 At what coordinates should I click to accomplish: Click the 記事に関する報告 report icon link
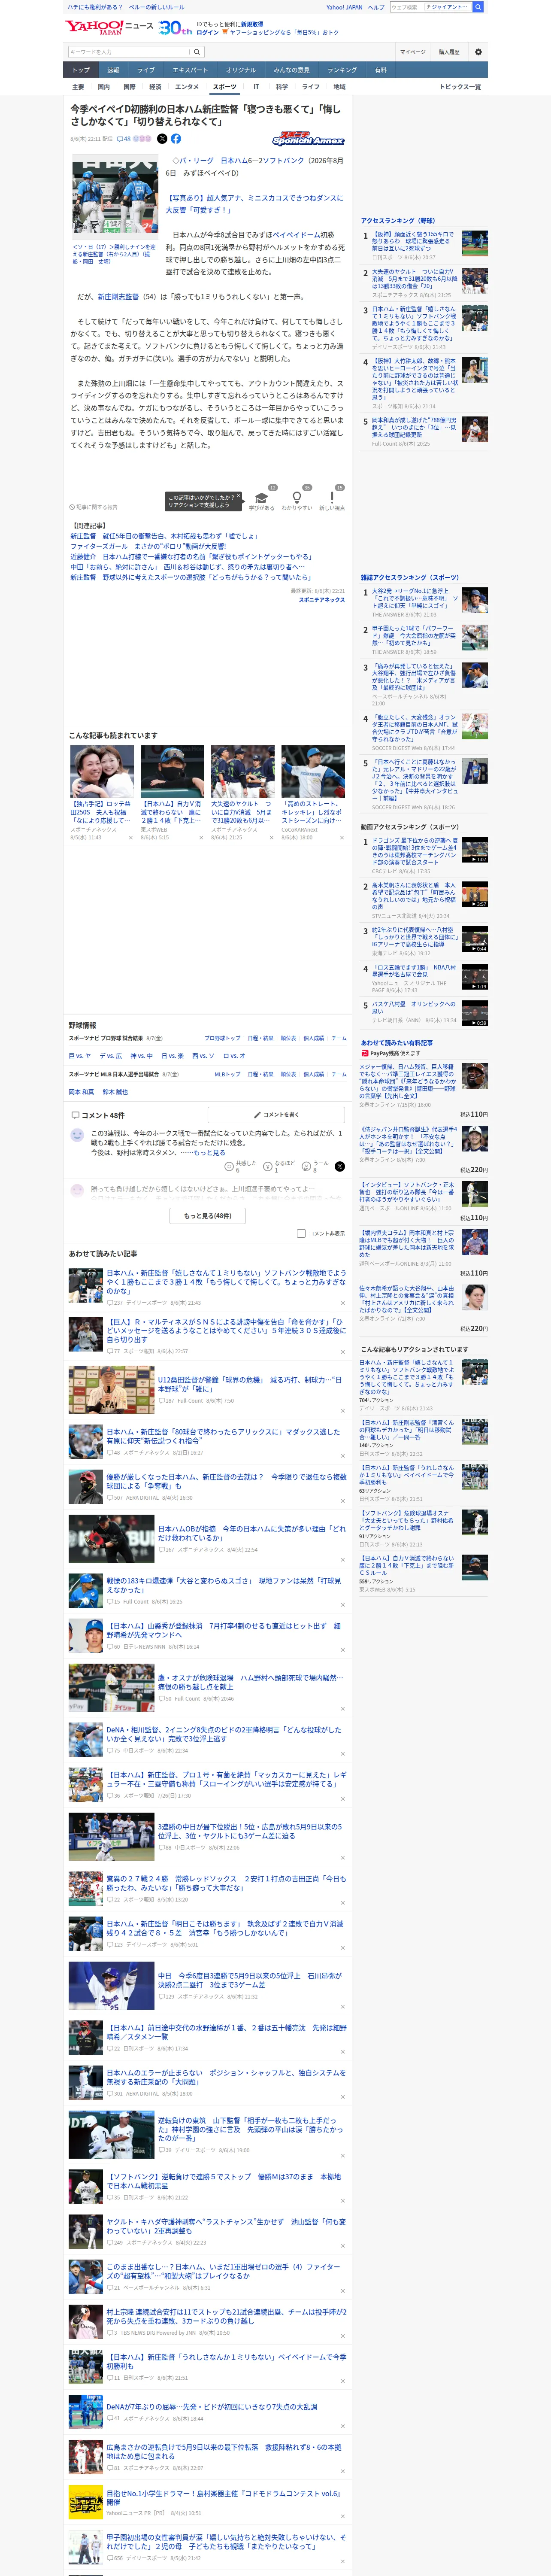tap(93, 507)
